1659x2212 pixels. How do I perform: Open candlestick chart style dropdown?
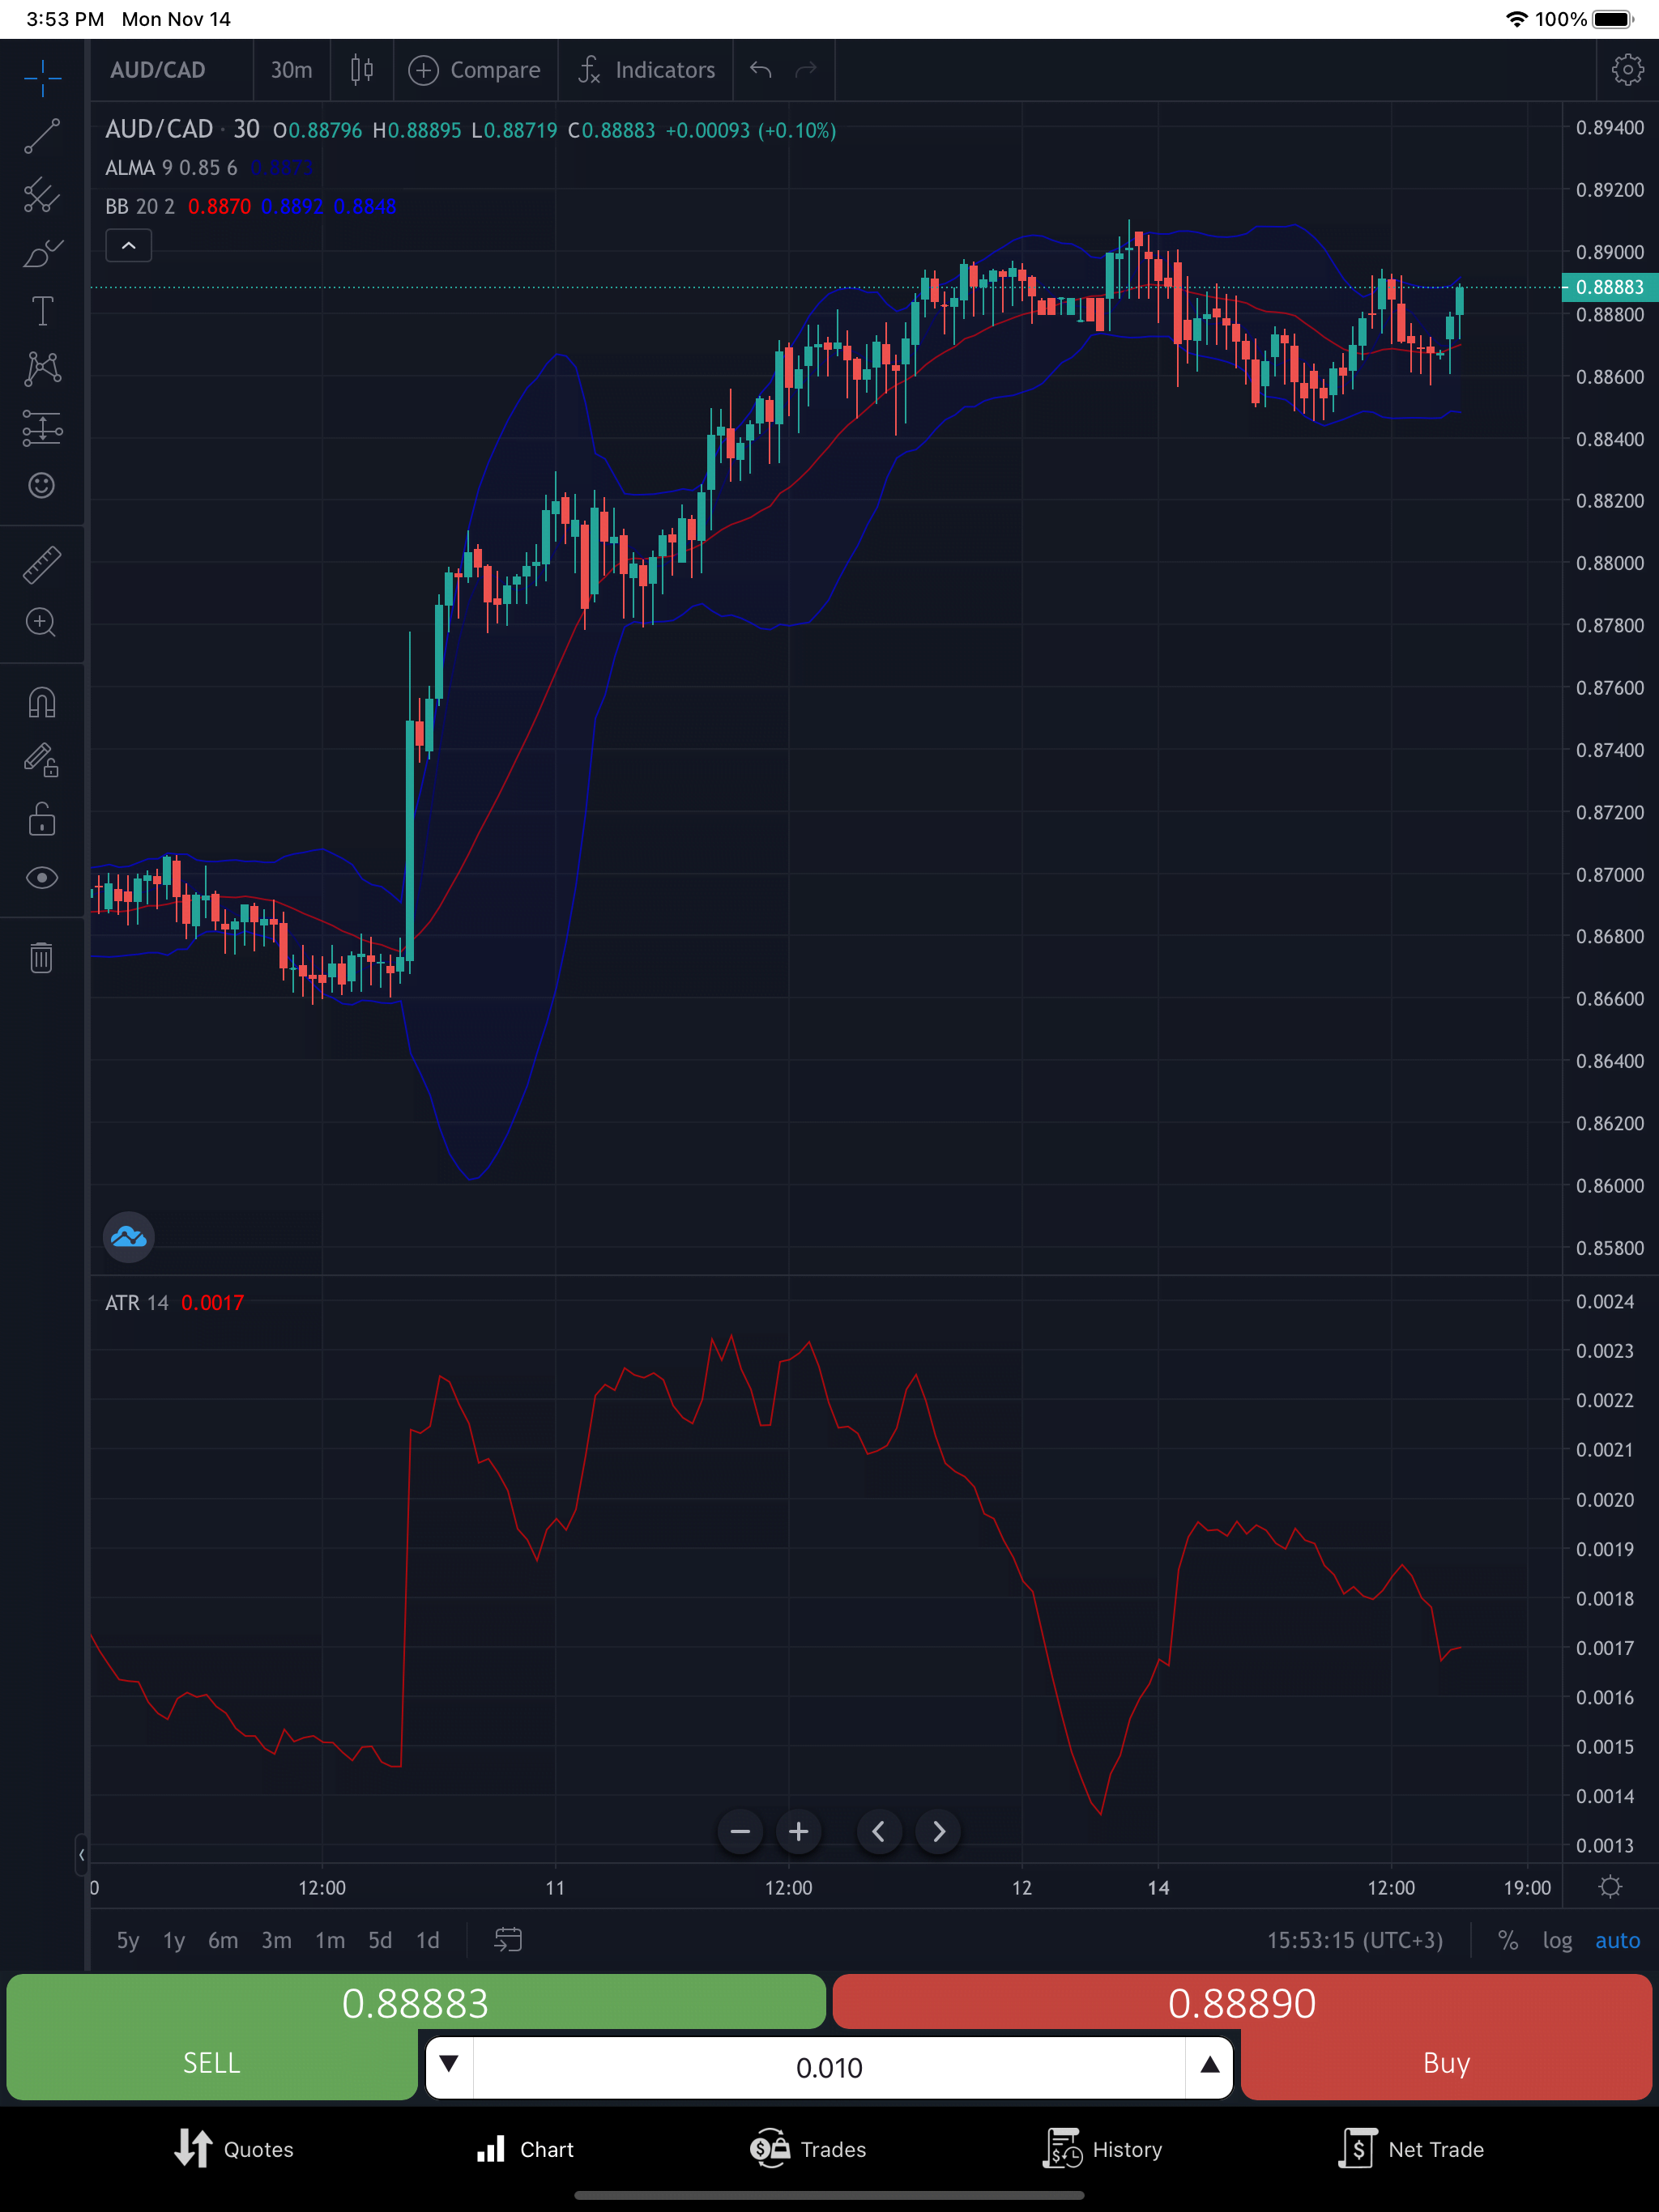pos(362,70)
